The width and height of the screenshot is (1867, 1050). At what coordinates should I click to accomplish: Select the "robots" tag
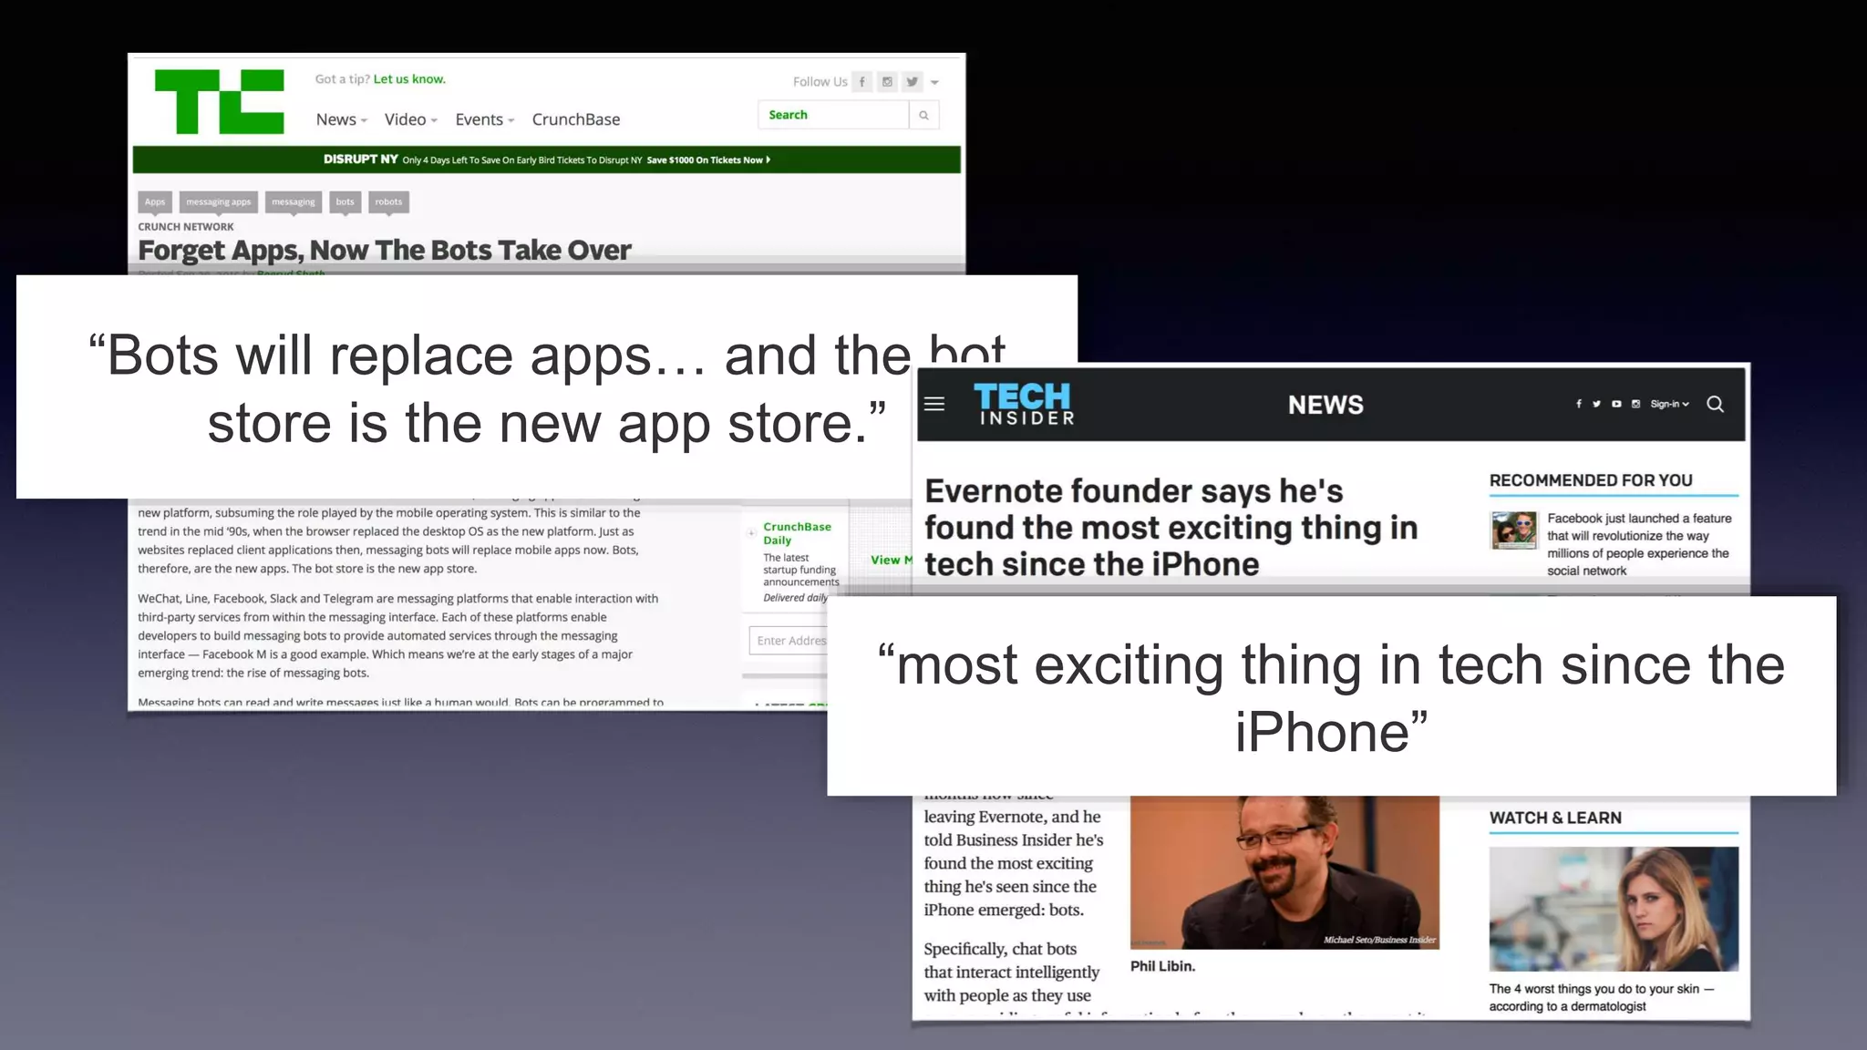[x=388, y=202]
